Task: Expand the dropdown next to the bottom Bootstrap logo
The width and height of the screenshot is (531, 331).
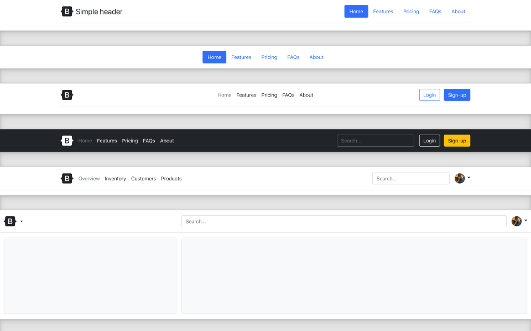Action: [20, 221]
